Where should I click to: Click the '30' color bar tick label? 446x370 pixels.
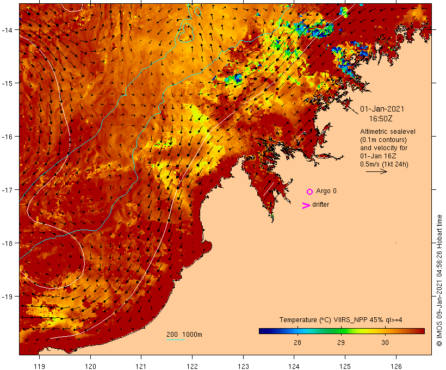pyautogui.click(x=385, y=342)
